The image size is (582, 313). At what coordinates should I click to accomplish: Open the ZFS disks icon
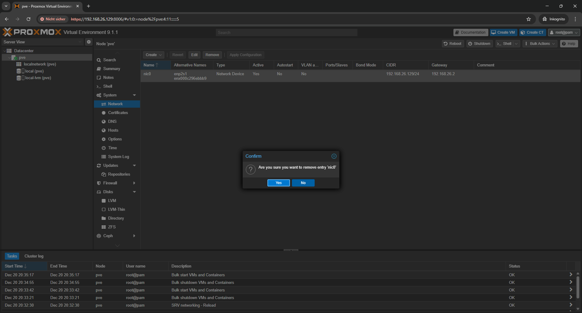[x=104, y=227]
